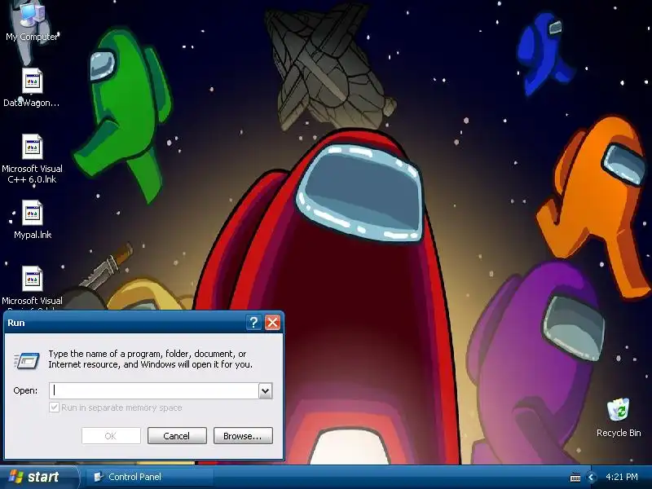Screen dimensions: 652x489
Task: Click the keyboard icon in the system tray
Action: pyautogui.click(x=575, y=478)
